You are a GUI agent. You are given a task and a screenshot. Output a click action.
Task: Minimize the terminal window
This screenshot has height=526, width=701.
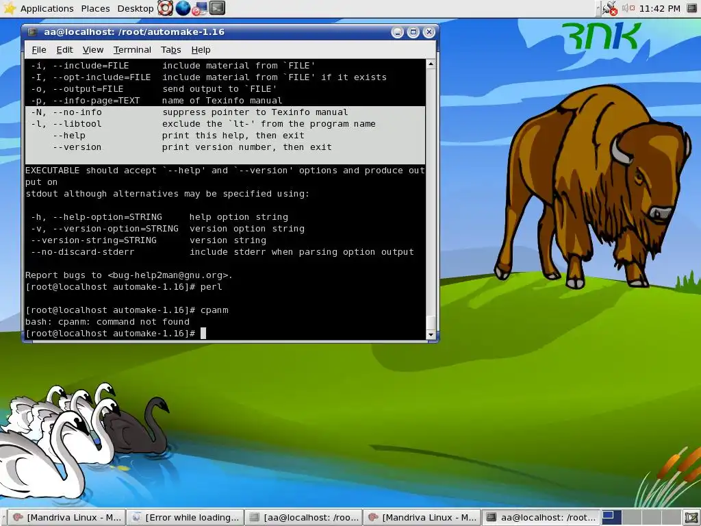point(397,32)
